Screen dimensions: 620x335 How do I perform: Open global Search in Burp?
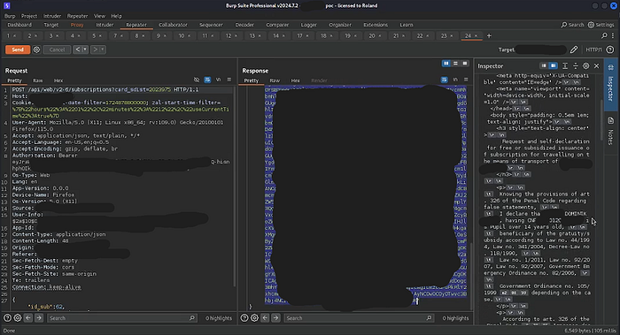pyautogui.click(x=572, y=25)
